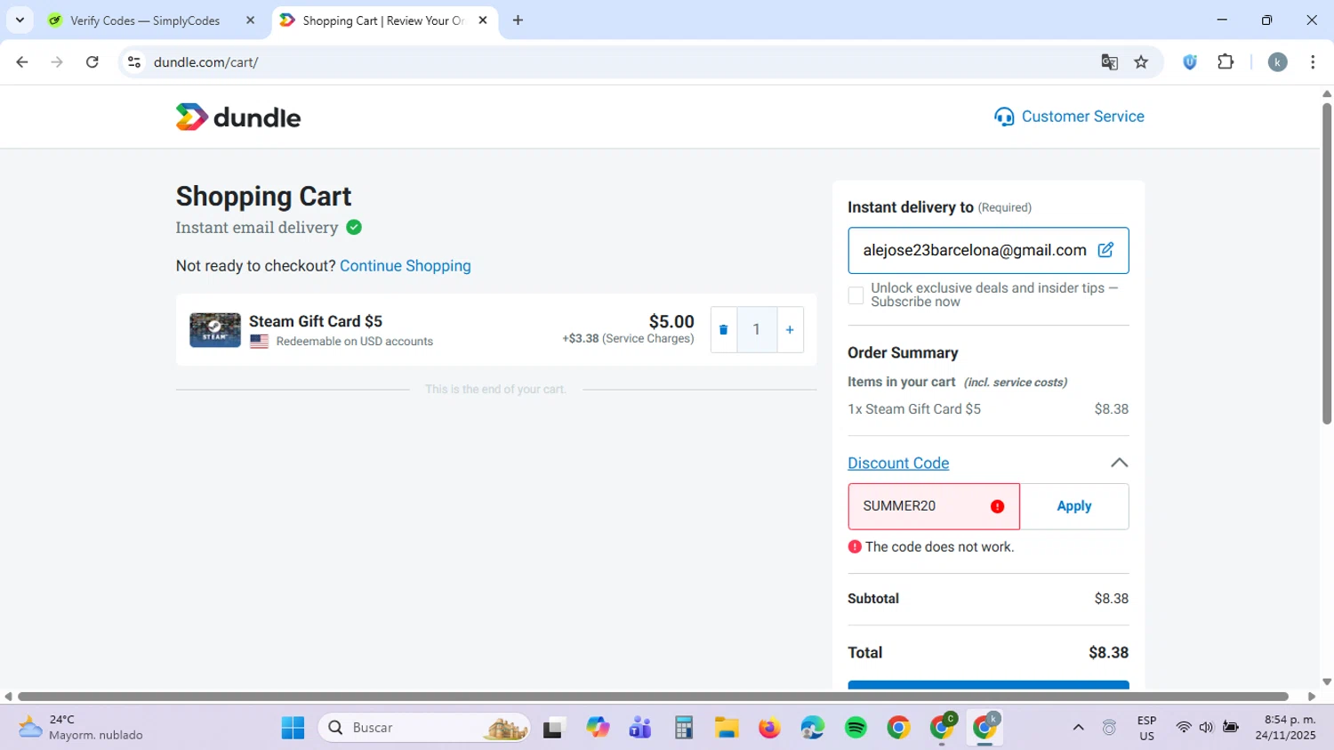Edit delivery email with pencil icon
The width and height of the screenshot is (1334, 750).
click(x=1105, y=250)
